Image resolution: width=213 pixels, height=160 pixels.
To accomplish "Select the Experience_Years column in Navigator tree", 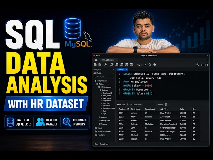I will click(x=109, y=108).
